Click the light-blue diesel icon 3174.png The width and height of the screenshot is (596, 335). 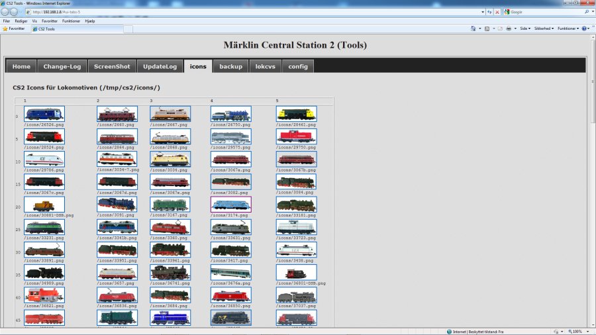pos(230,205)
